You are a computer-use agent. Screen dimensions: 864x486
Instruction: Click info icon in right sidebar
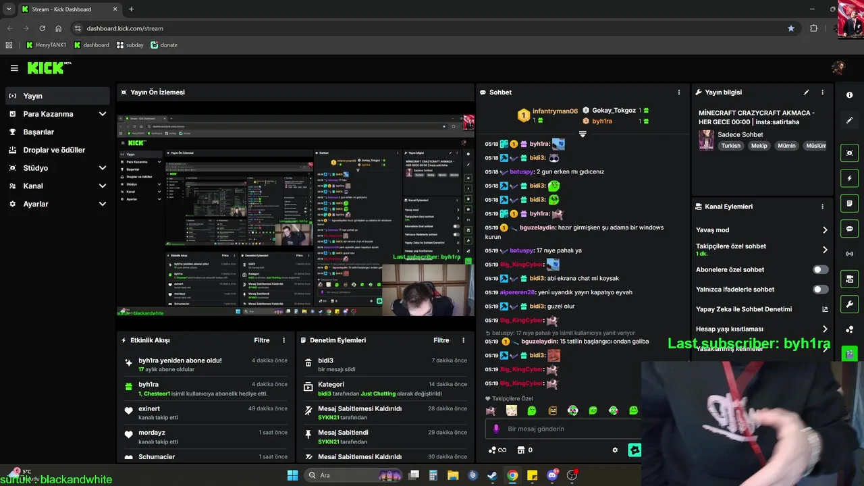click(x=850, y=95)
